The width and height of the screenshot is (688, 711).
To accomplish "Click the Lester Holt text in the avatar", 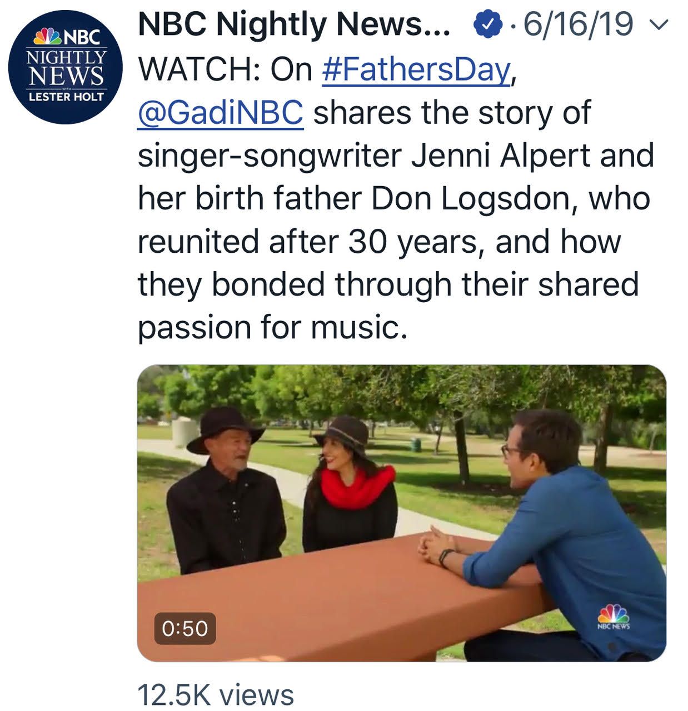I will (66, 97).
